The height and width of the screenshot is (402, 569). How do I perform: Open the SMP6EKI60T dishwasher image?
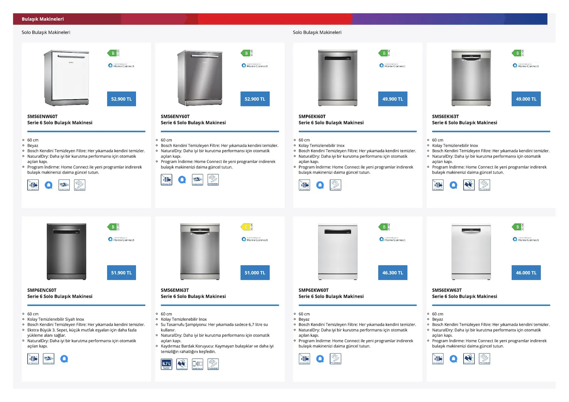tap(338, 78)
